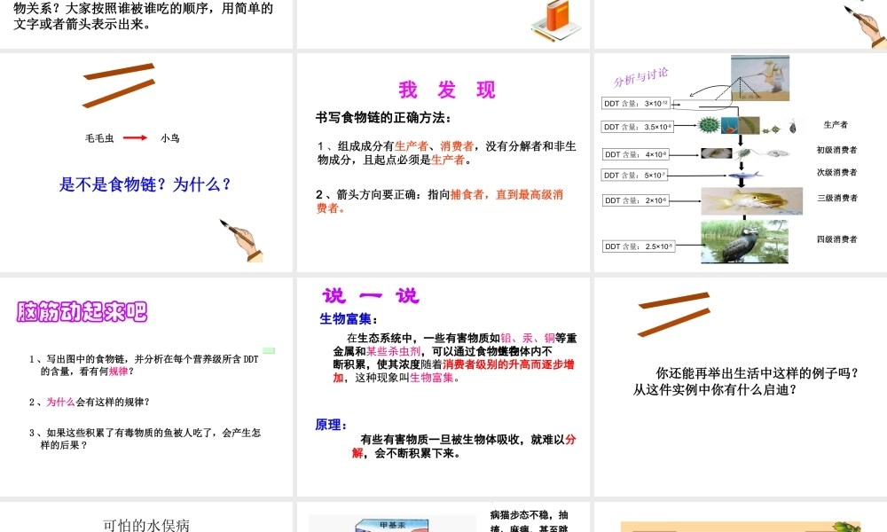Click the text 小鸟
The image size is (887, 532).
click(x=169, y=138)
